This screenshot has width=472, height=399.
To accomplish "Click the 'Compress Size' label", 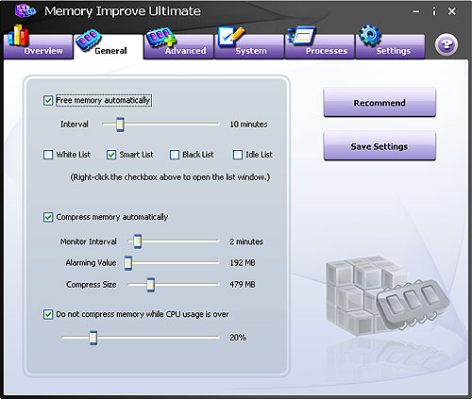I will (x=92, y=285).
